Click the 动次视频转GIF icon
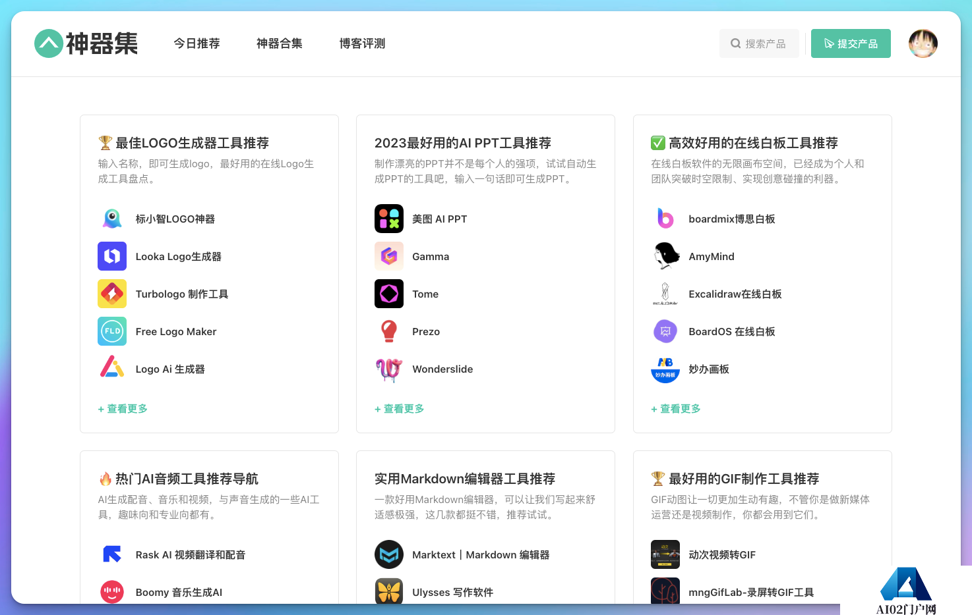 point(665,554)
